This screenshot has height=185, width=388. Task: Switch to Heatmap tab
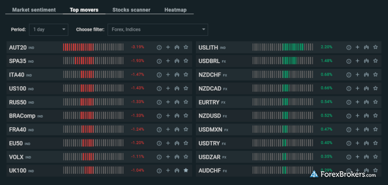(175, 10)
